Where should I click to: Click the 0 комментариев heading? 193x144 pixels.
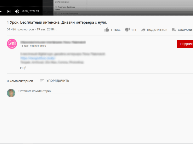click(20, 81)
